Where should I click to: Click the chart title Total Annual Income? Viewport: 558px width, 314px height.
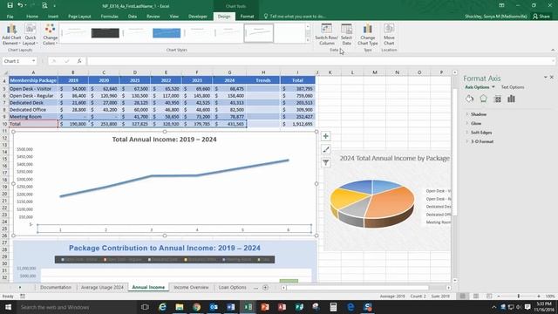click(165, 140)
